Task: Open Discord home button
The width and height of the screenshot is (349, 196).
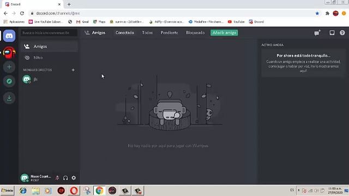Action: [x=9, y=36]
